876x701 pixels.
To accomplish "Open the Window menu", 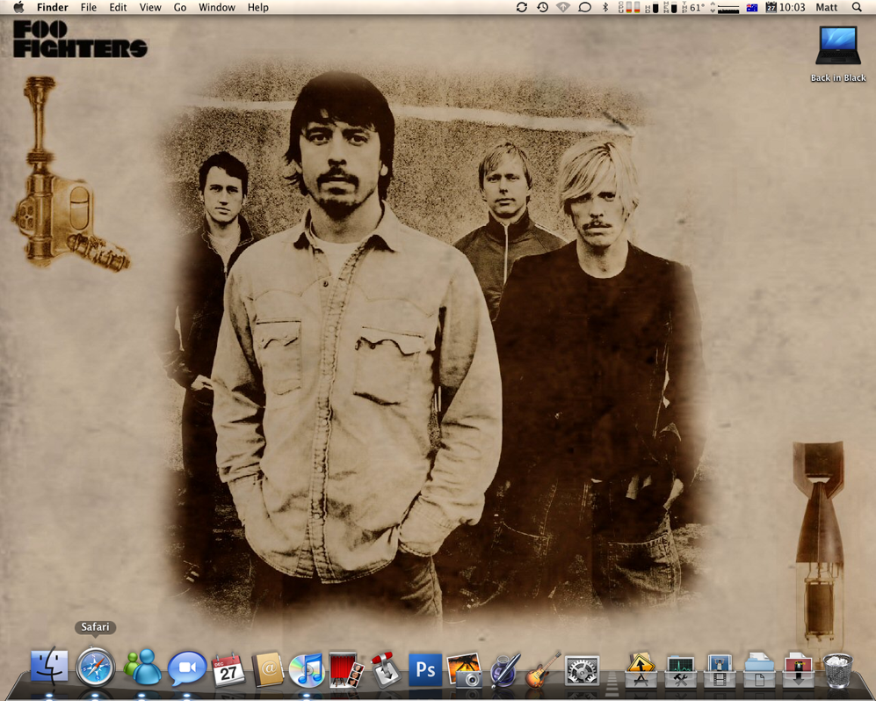I will click(x=217, y=7).
